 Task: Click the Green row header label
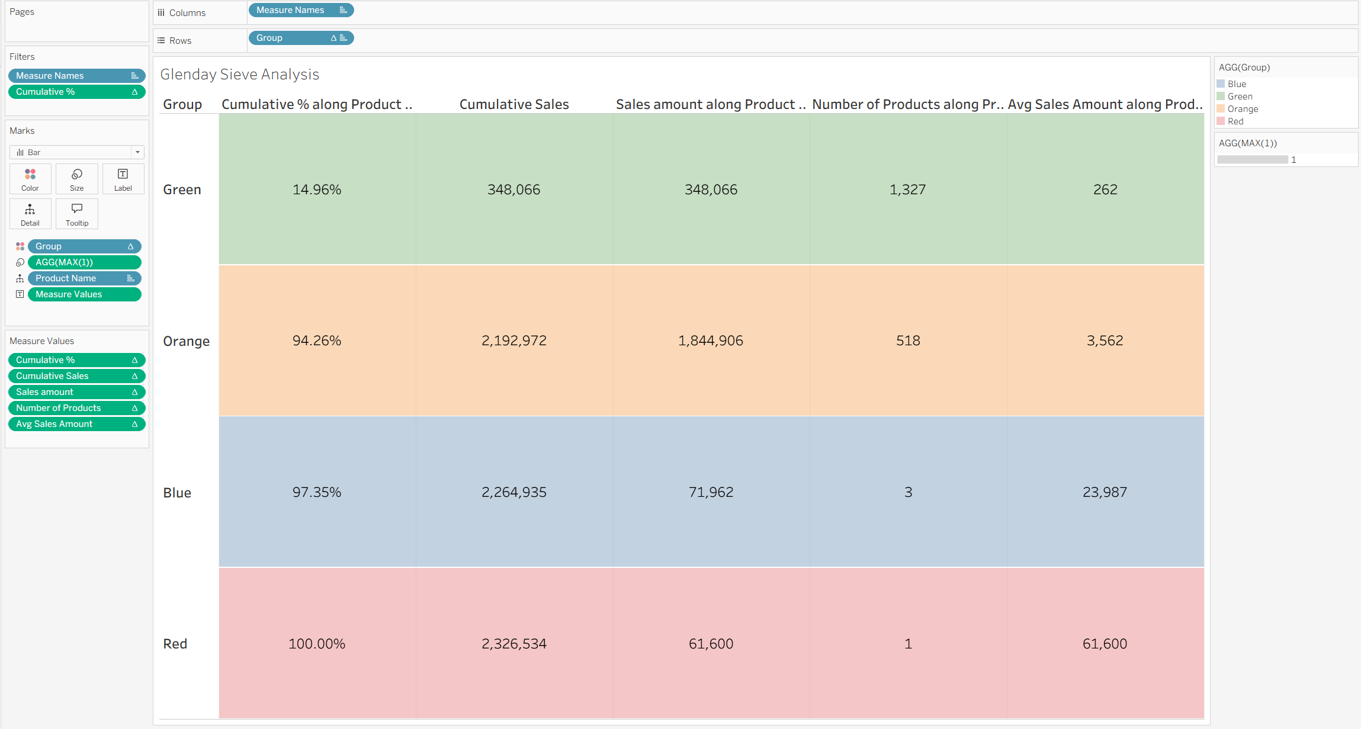182,190
